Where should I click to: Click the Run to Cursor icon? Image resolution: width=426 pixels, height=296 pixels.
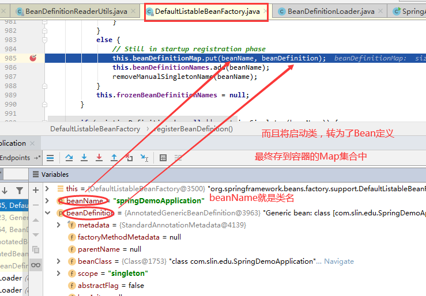(144, 158)
